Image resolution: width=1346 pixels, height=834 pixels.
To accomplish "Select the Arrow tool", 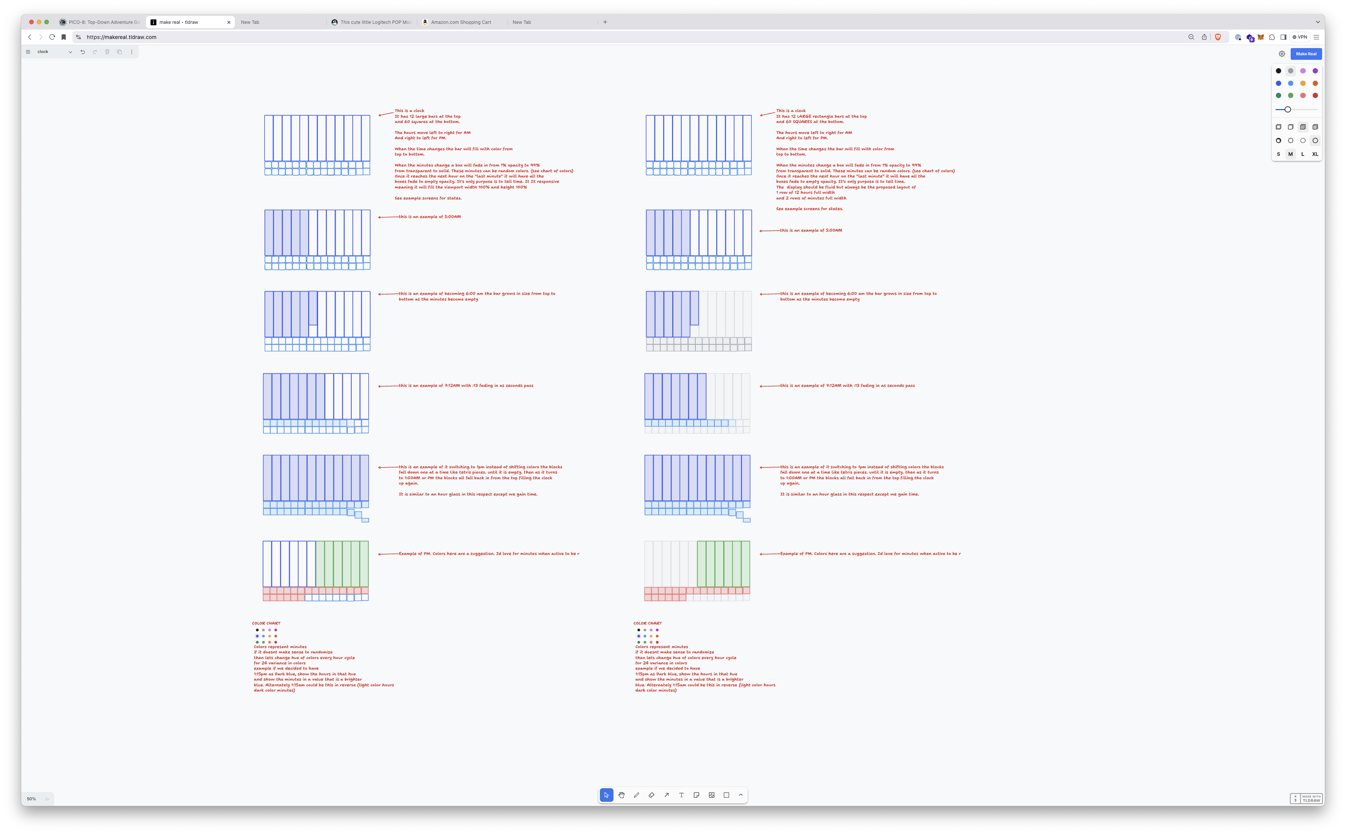I will click(x=667, y=795).
